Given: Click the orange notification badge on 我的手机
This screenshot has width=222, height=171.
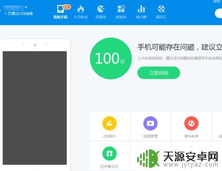Looking at the screenshot, I should click(x=67, y=7).
